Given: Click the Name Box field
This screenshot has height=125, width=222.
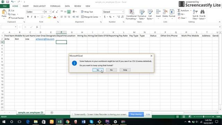Looking at the screenshot, I should pos(9,27).
